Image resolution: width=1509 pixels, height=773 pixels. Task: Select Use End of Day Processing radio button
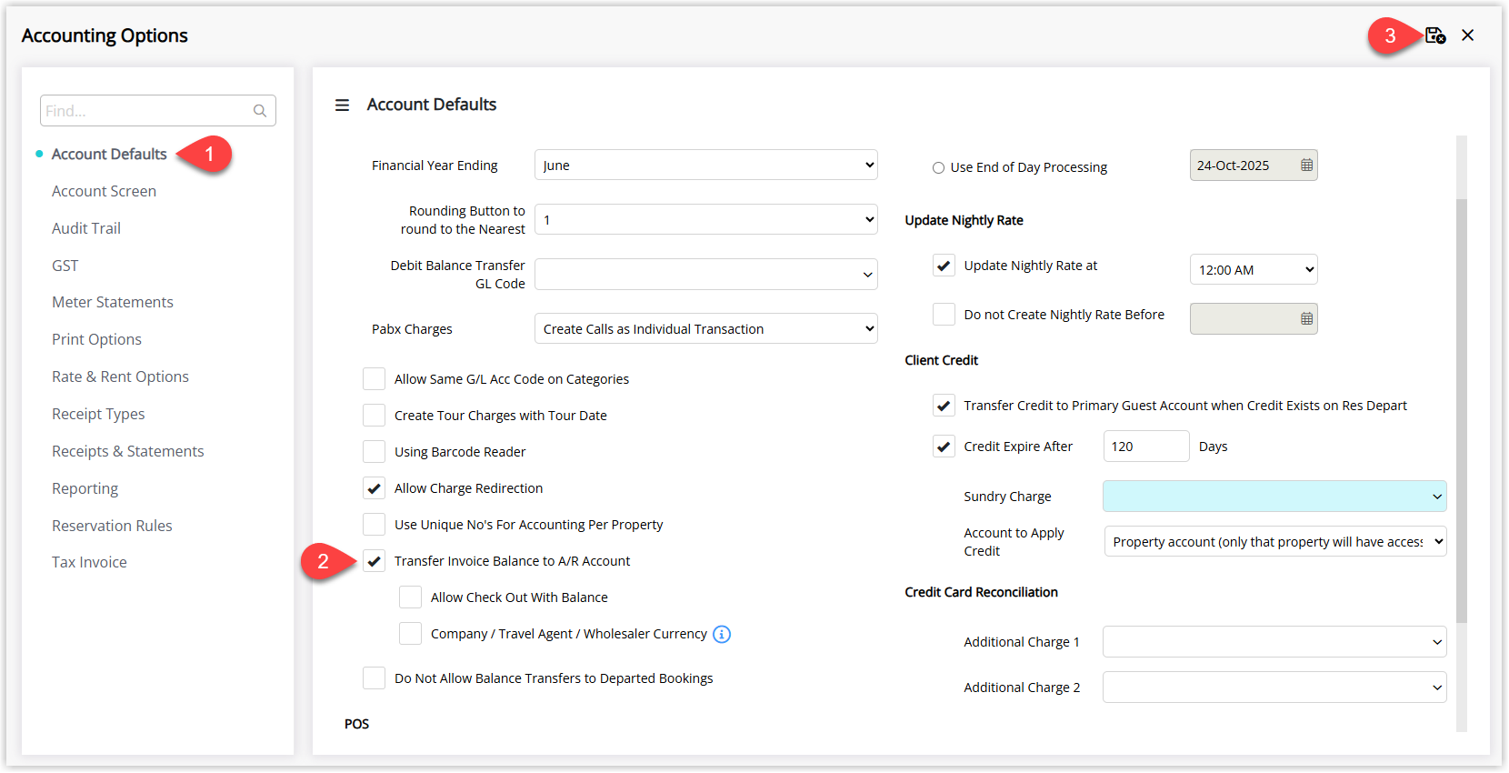click(938, 167)
